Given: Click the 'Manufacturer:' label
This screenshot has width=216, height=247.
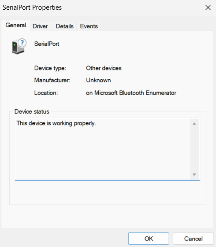Looking at the screenshot, I should click(x=52, y=80).
